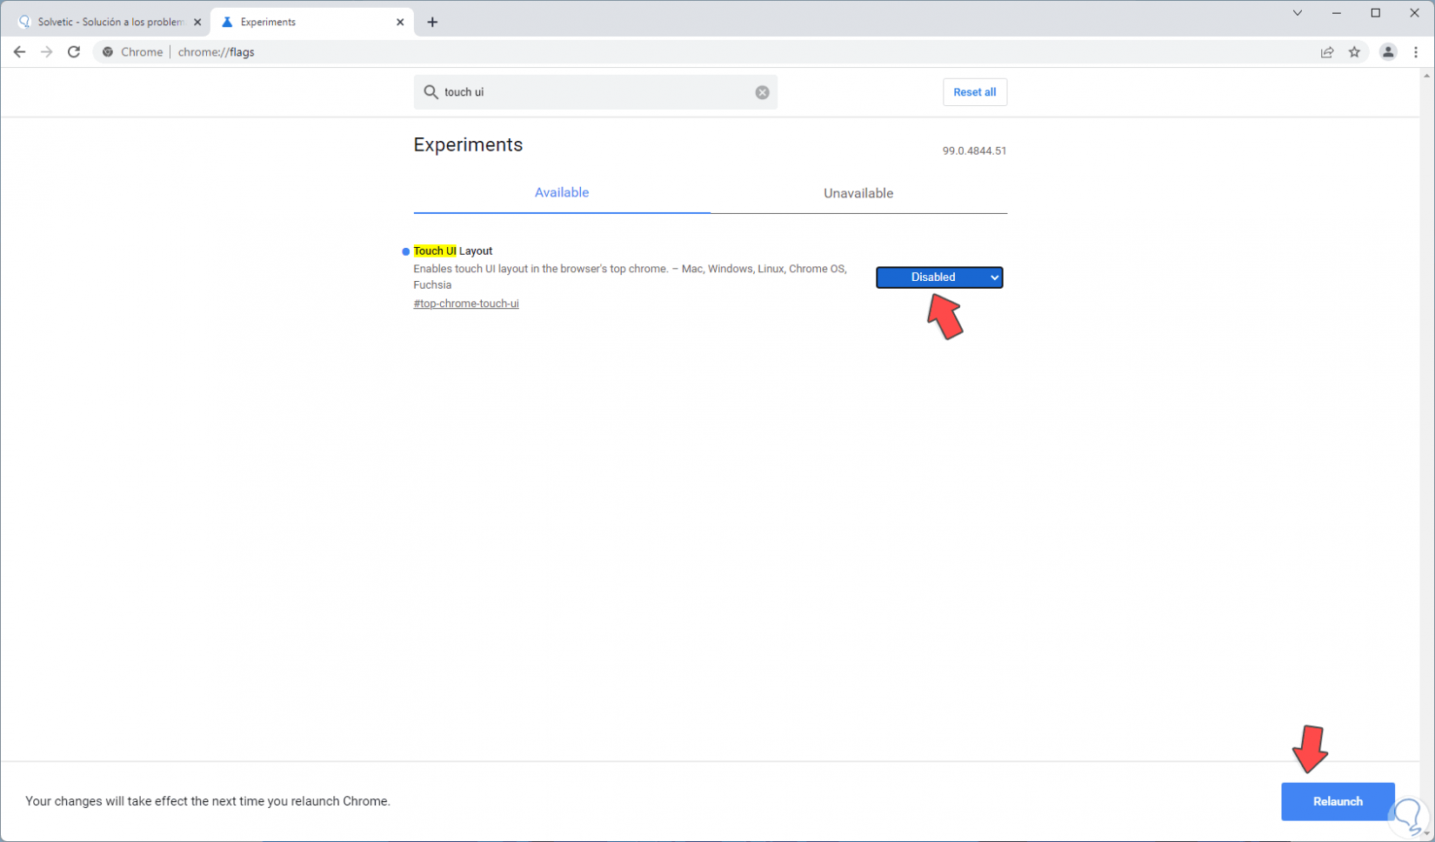The width and height of the screenshot is (1435, 842).
Task: Select the Experiments browser tab
Action: pyautogui.click(x=311, y=22)
